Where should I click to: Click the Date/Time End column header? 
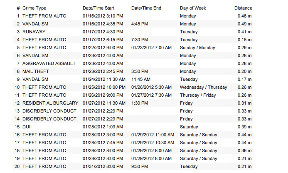146,8
